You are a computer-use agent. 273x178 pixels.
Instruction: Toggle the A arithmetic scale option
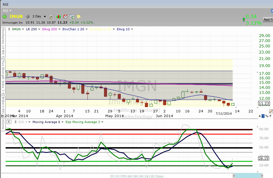[260, 116]
